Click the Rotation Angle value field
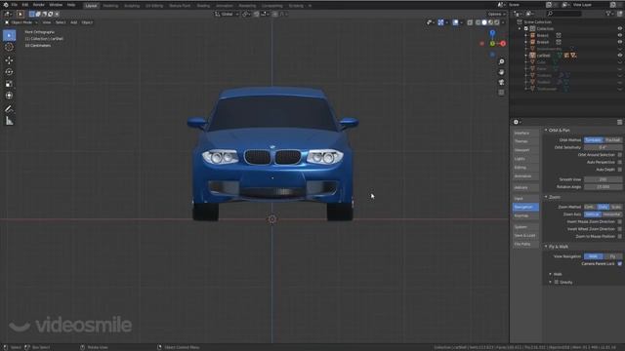This screenshot has height=351, width=625. [603, 186]
